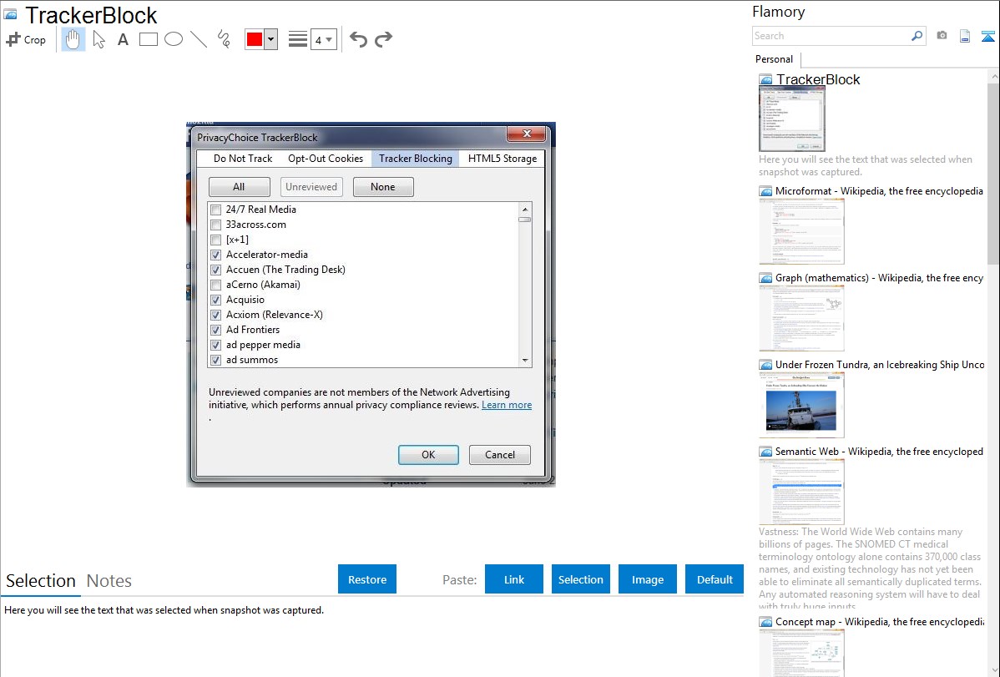
Task: Select the freehand draw tool
Action: [x=224, y=39]
